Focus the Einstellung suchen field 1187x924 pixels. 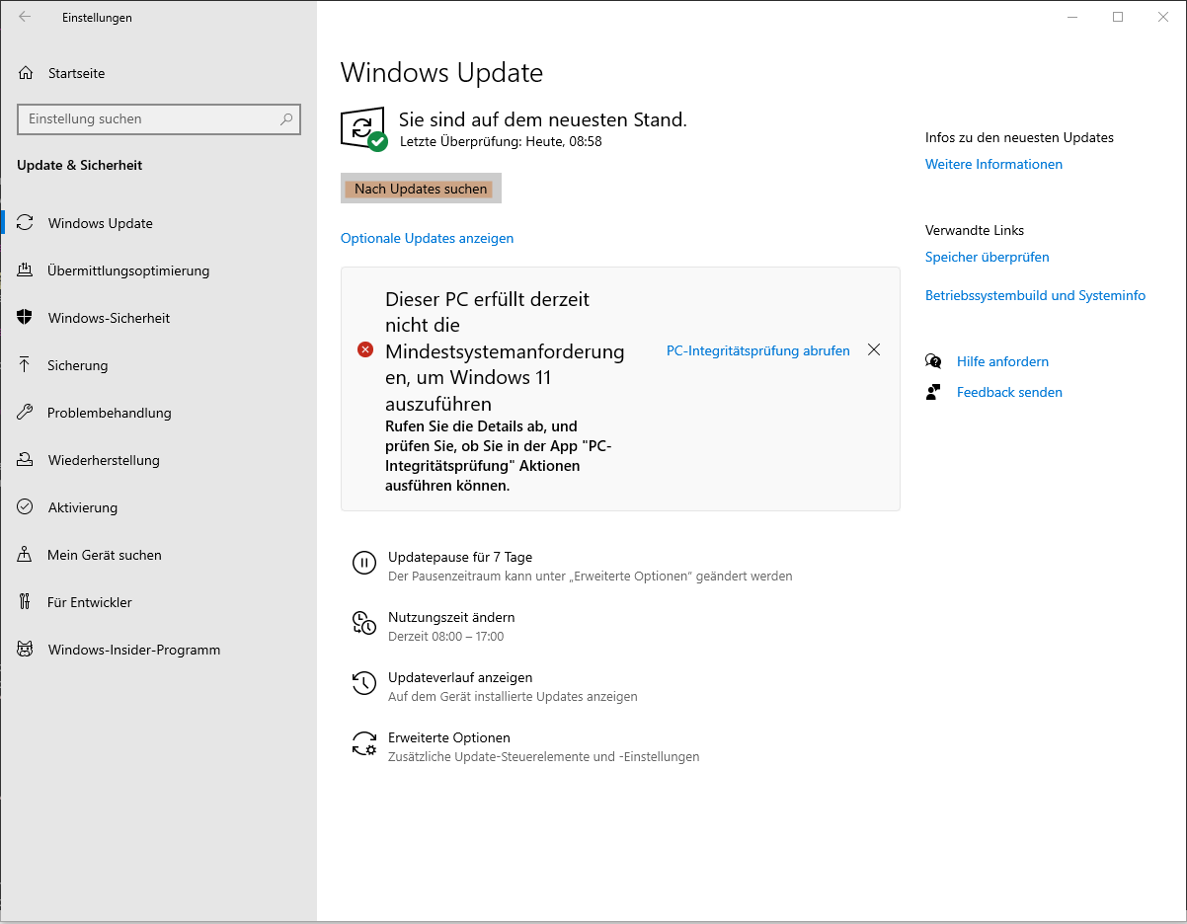pyautogui.click(x=159, y=118)
